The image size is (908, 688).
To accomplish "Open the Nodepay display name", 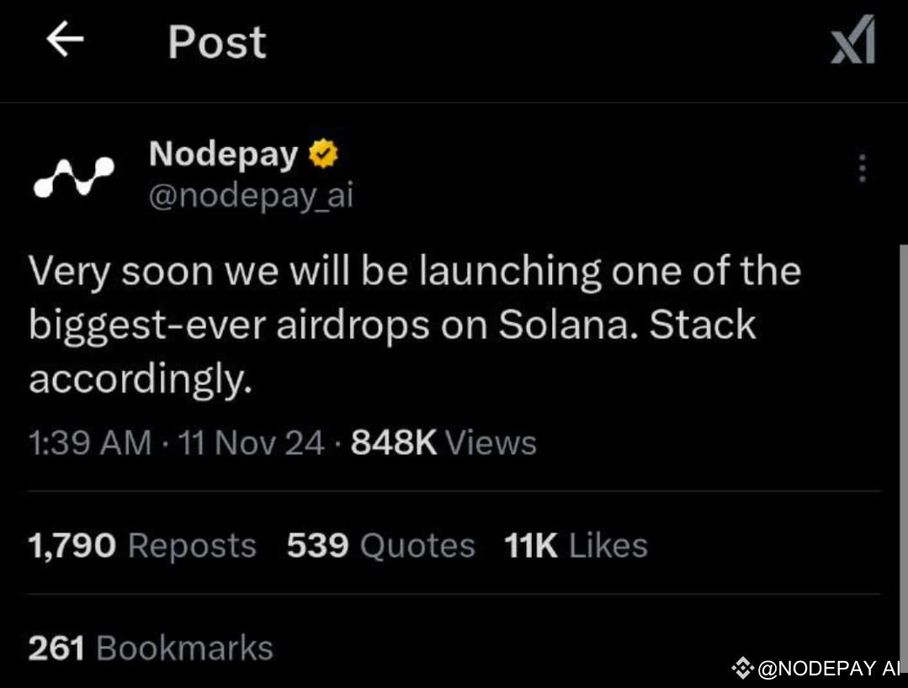I will [x=224, y=154].
